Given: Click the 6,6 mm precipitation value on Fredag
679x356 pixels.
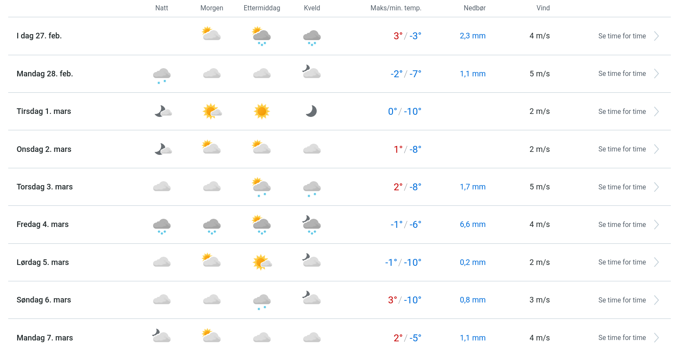Looking at the screenshot, I should [x=472, y=224].
